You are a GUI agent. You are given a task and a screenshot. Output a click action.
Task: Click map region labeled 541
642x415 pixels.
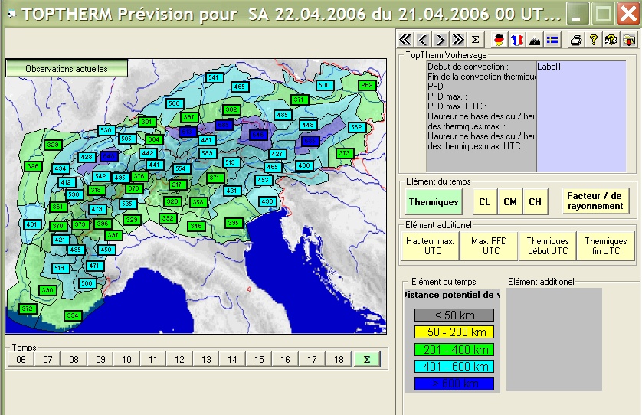214,77
